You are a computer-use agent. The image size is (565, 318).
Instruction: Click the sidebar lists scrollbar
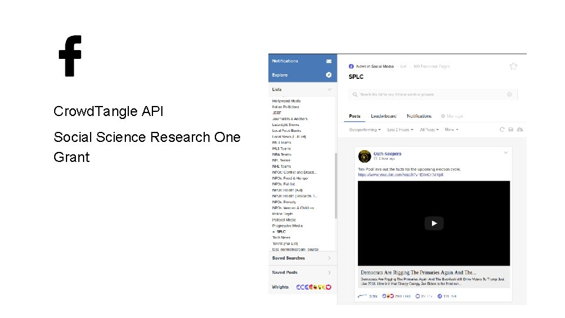coord(336,185)
